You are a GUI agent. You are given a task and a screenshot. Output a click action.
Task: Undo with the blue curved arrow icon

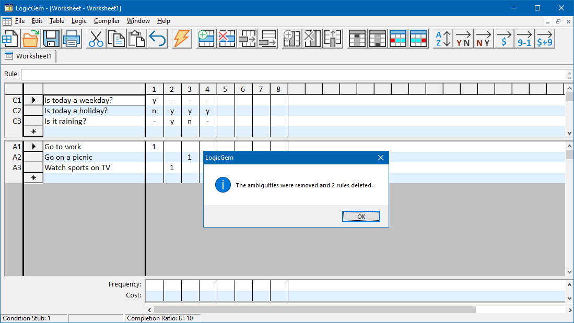pos(157,39)
